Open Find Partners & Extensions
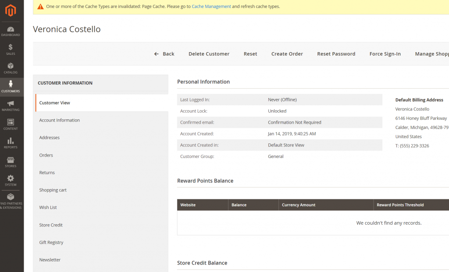The width and height of the screenshot is (449, 272). tap(11, 200)
